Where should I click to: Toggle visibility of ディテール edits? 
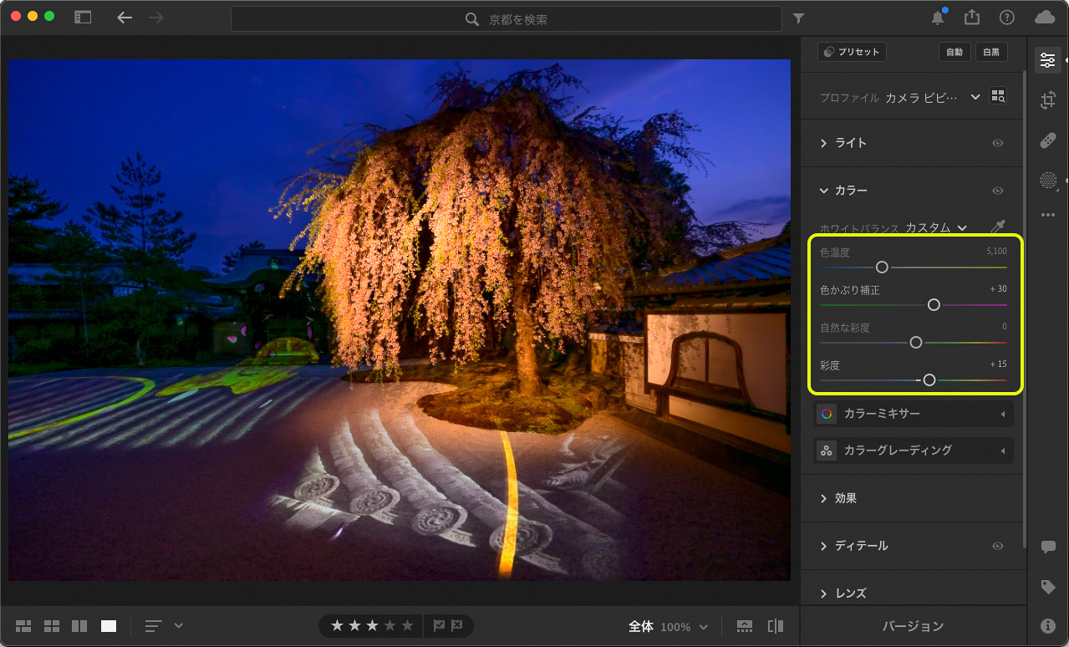point(997,546)
